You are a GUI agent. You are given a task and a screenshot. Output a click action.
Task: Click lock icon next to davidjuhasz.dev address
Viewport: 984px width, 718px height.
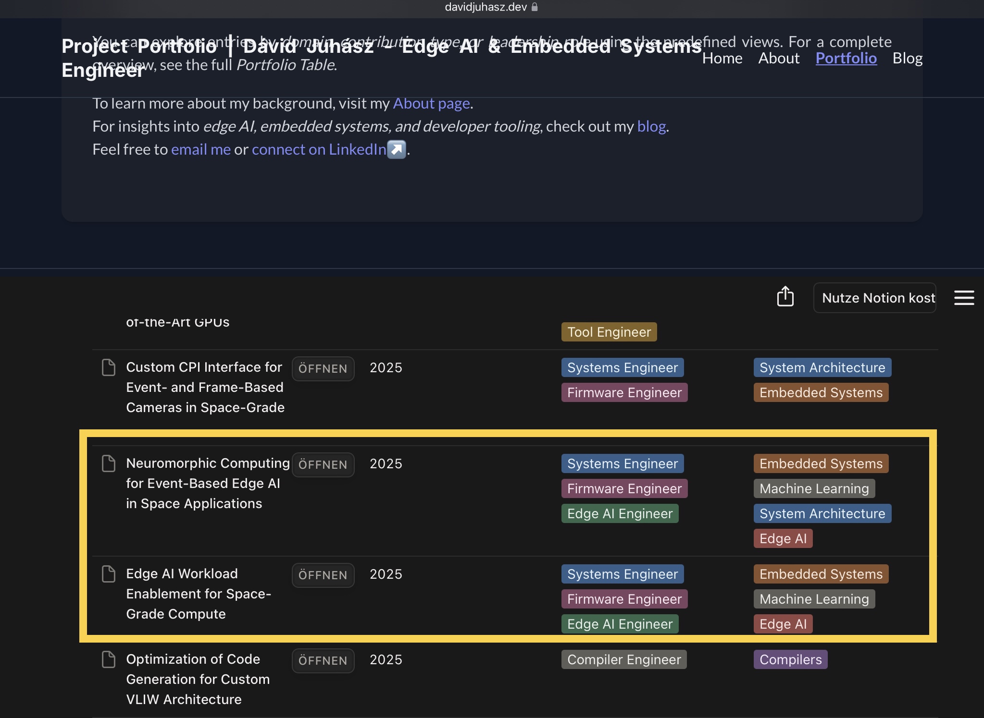(x=535, y=7)
